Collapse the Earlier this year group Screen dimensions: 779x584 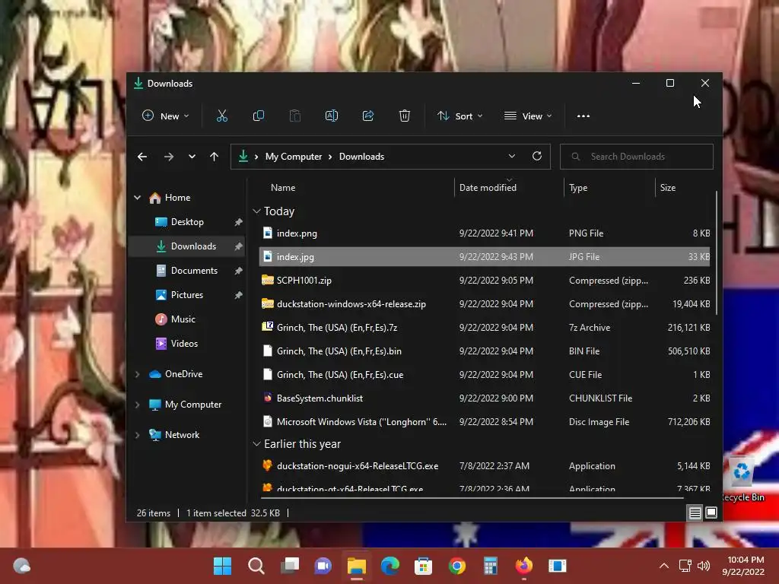click(256, 443)
